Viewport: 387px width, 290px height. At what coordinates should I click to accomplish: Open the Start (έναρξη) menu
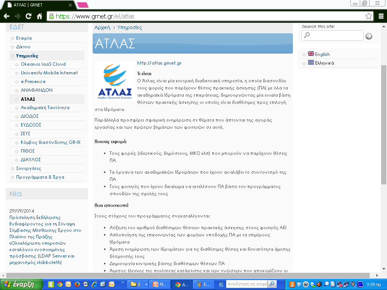pos(22,284)
